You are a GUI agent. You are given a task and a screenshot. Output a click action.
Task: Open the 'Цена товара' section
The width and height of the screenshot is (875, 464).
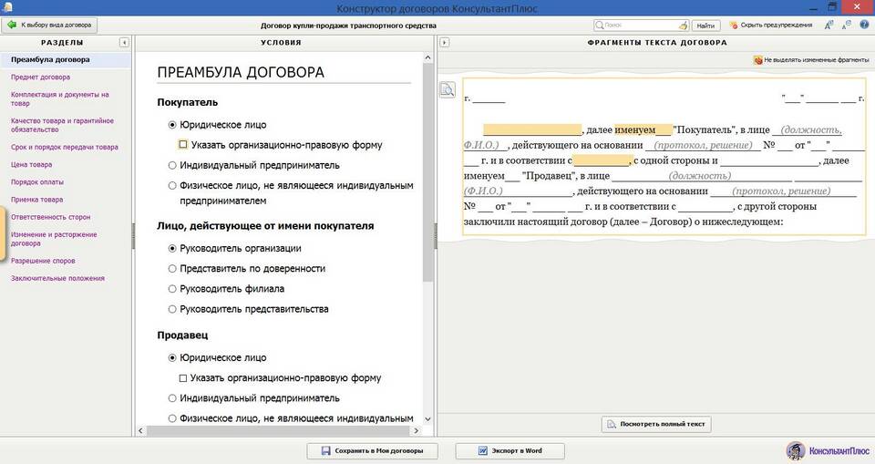coord(32,165)
